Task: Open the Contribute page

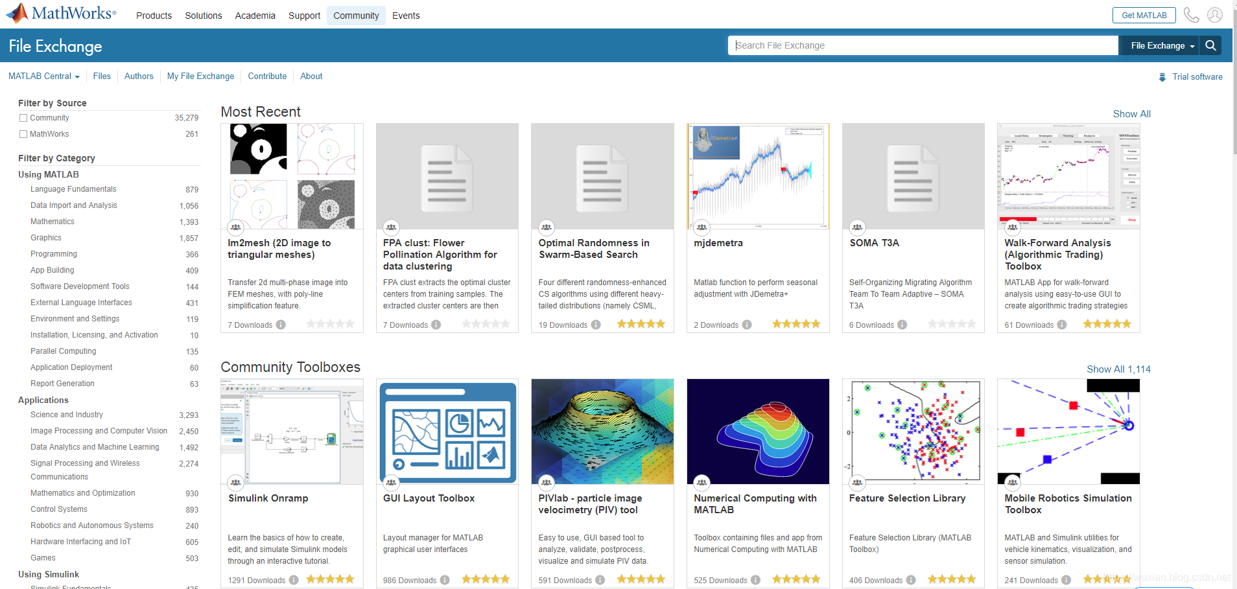Action: pos(267,76)
